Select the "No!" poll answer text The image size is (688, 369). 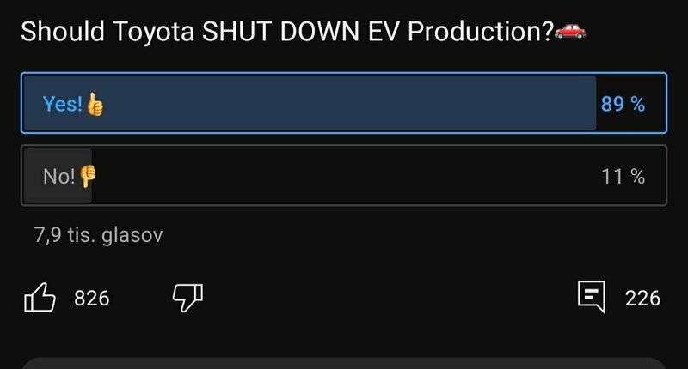coord(58,177)
